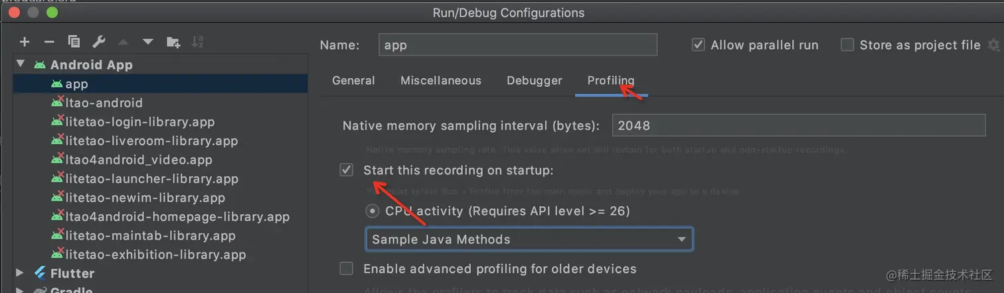
Task: Select the CPU activity radio button
Action: coord(373,211)
